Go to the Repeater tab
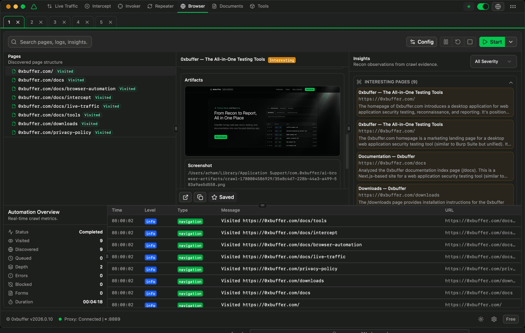 tap(160, 6)
